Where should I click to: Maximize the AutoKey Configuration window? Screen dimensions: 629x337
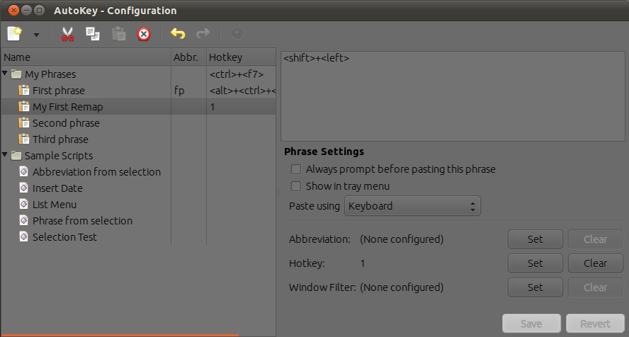40,11
